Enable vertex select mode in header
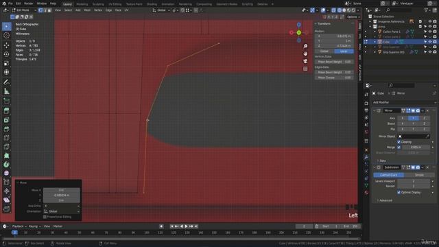This screenshot has height=247, width=439. (40, 10)
